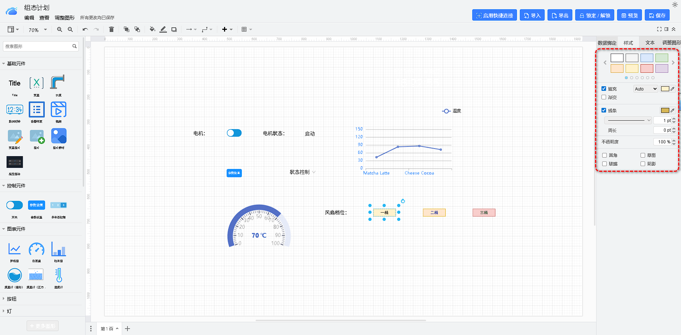Enable the 阴影 shadow checkbox
Viewport: 681px width, 335px height.
(x=643, y=164)
